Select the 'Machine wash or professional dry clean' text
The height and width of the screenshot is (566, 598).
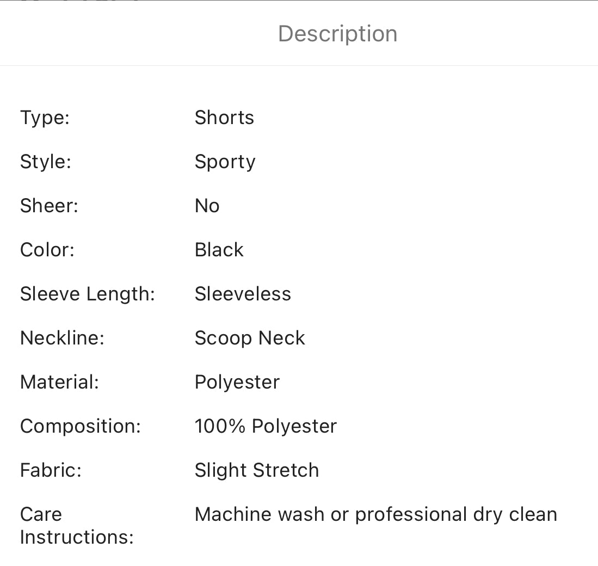tap(375, 514)
